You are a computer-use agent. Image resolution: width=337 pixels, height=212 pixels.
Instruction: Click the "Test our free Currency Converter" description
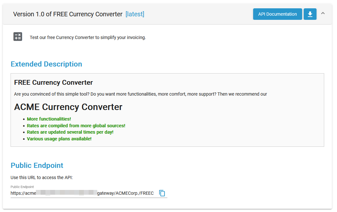click(x=88, y=37)
